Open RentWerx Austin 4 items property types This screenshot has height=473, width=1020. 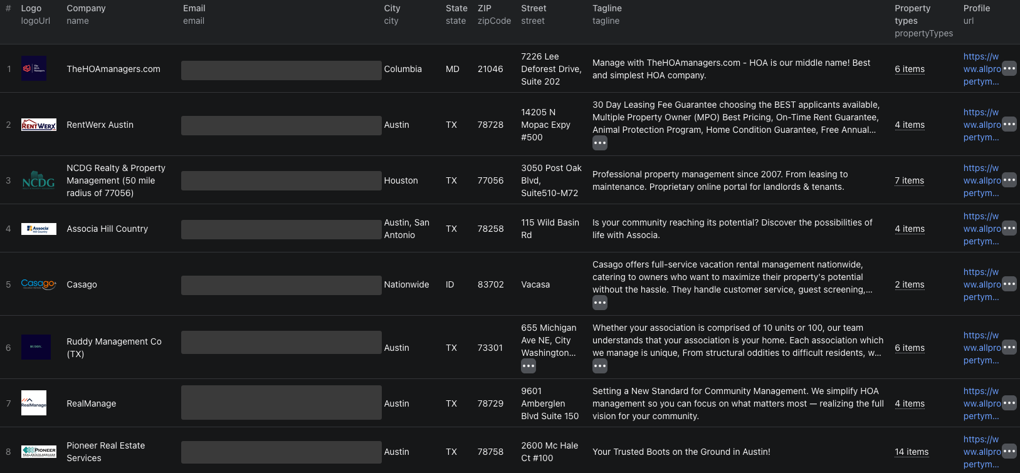910,125
